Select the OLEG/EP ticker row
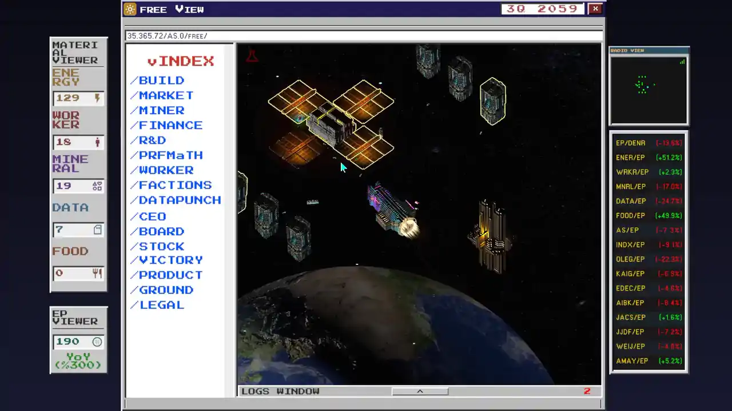The image size is (732, 411). tap(649, 259)
